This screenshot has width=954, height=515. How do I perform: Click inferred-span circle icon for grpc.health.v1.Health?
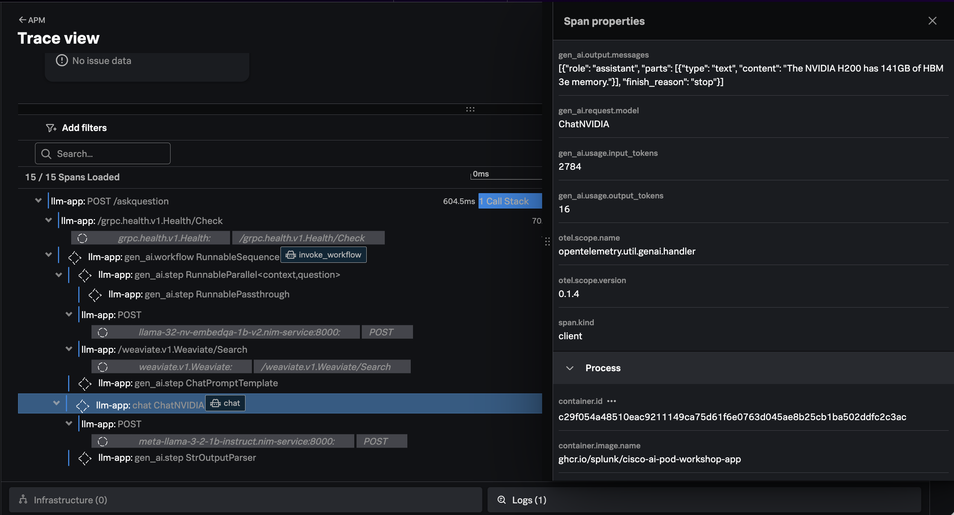82,238
